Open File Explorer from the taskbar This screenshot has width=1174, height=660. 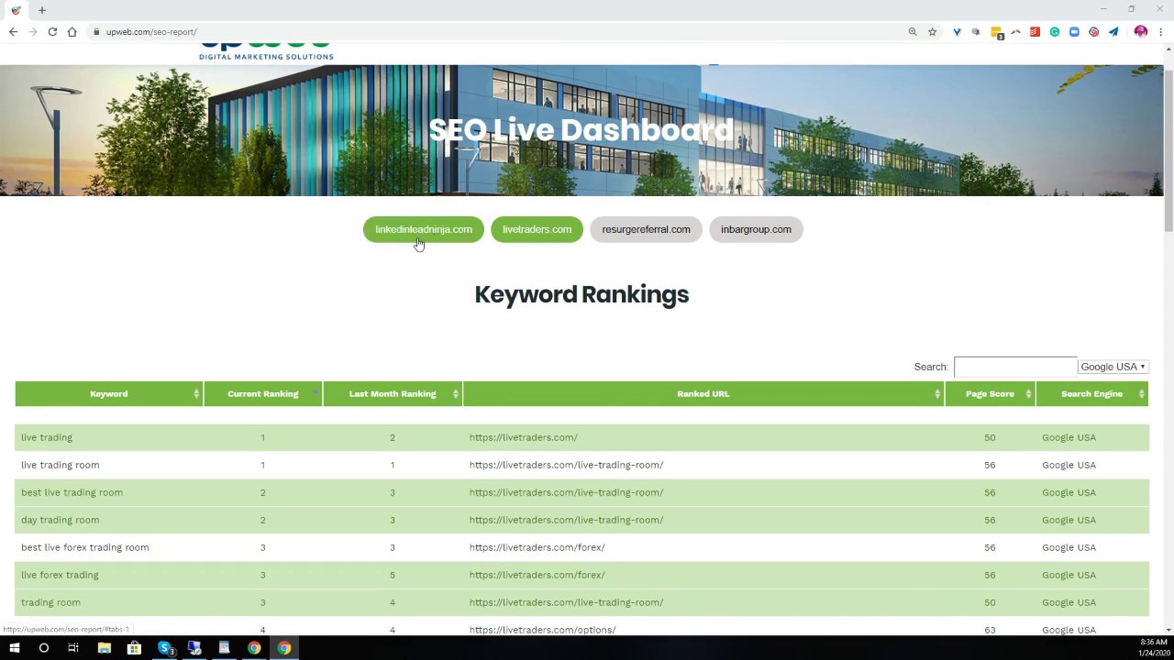(104, 648)
